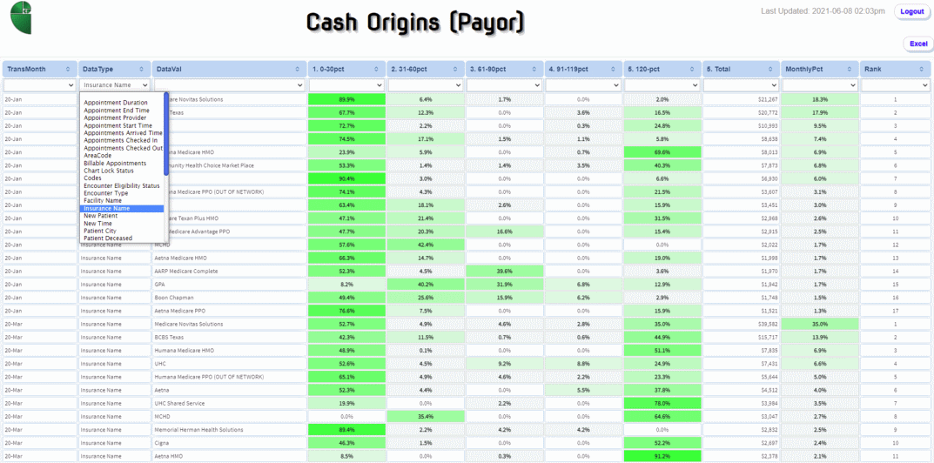The height and width of the screenshot is (463, 934).
Task: Click the AARP Medicare Complete cell
Action: [x=229, y=272]
